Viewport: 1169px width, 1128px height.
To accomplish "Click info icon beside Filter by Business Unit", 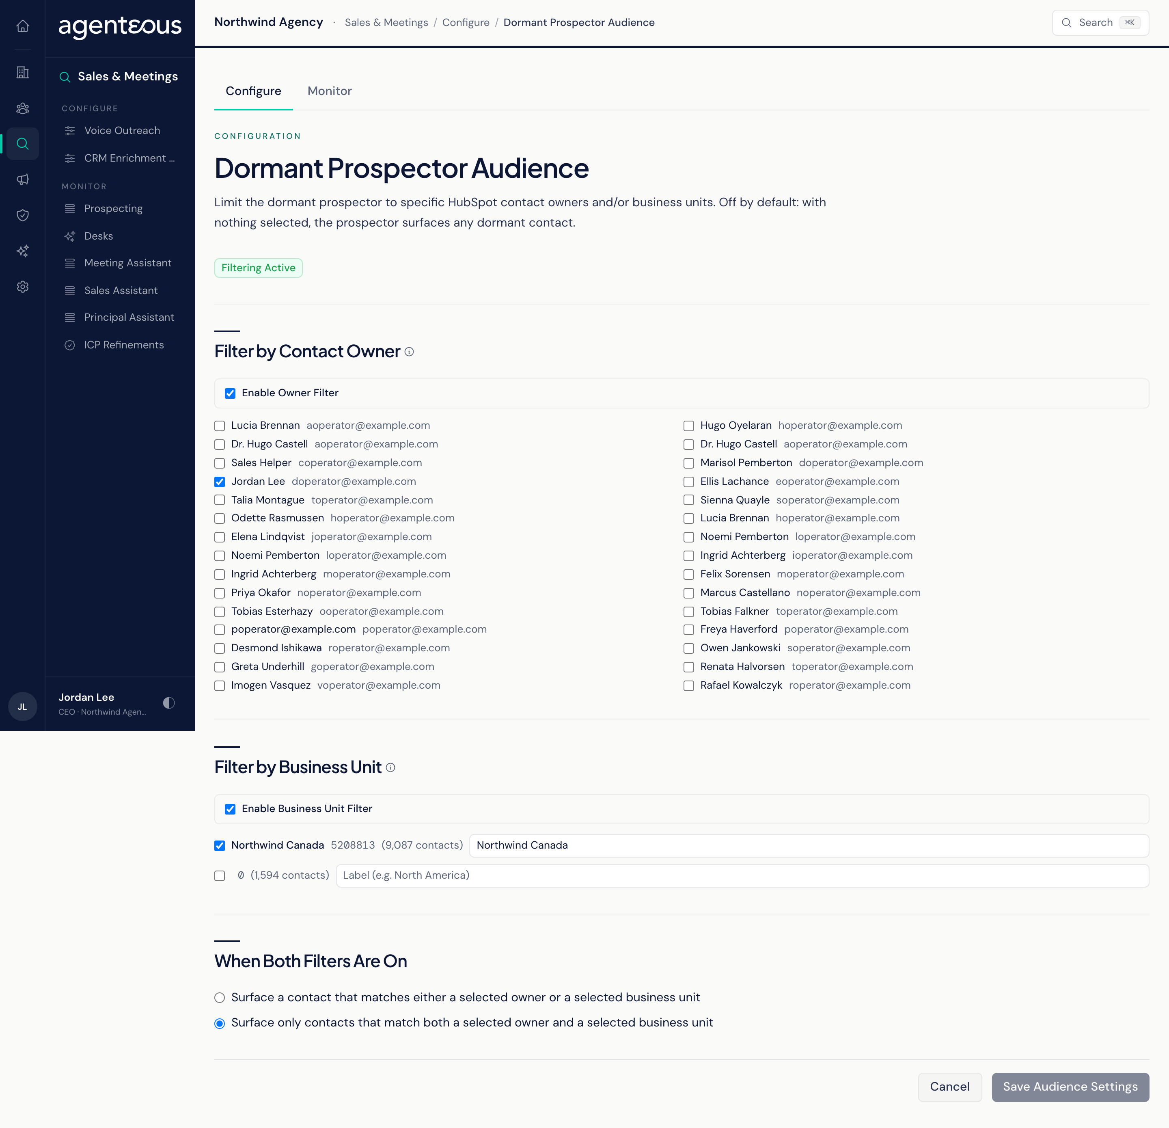I will click(x=390, y=768).
